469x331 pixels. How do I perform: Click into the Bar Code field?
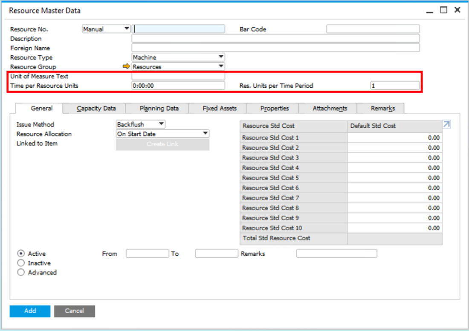[x=373, y=29]
